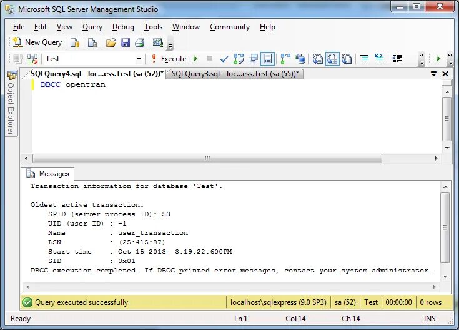Click the far-right green play icon
Screen dimensions: 459x330
[438, 59]
